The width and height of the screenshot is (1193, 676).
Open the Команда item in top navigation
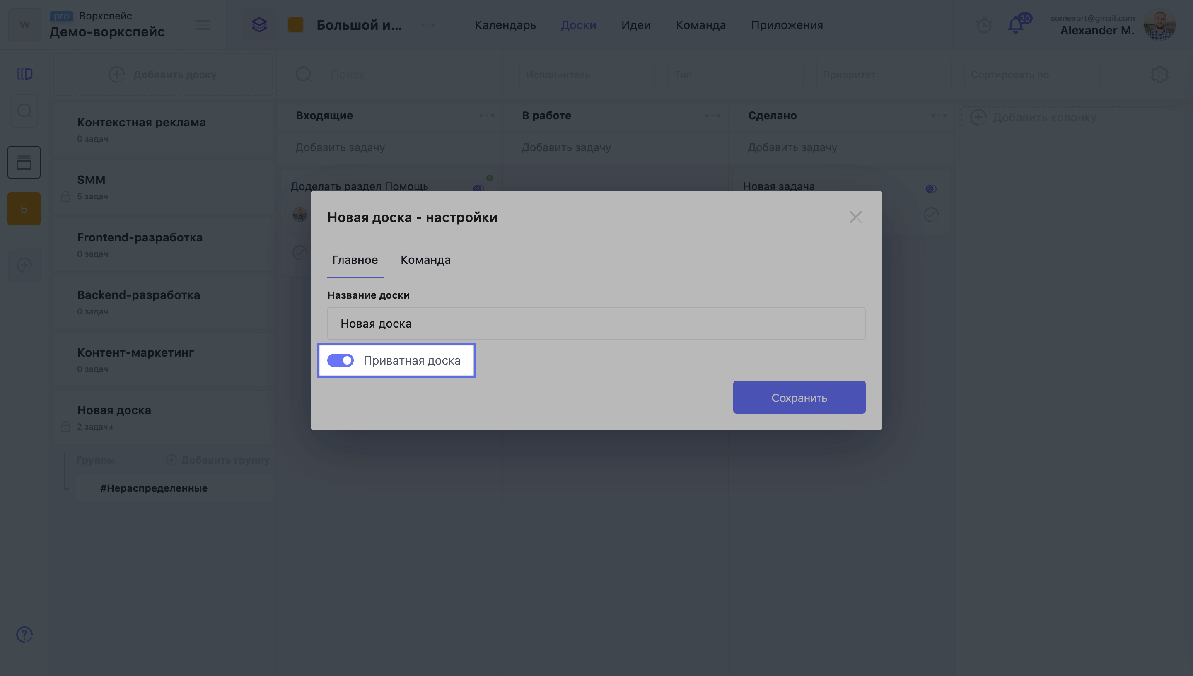click(700, 25)
